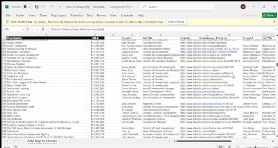Click the previous sheet navigation arrow
Viewport: 278px width, 148px height.
tap(7, 141)
